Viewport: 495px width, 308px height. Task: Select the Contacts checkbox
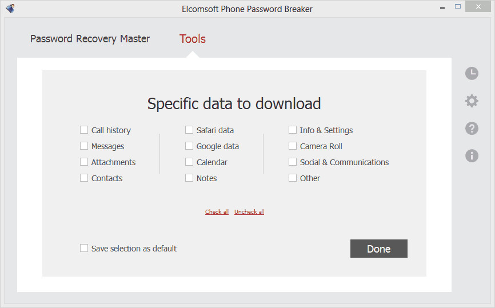pyautogui.click(x=84, y=178)
